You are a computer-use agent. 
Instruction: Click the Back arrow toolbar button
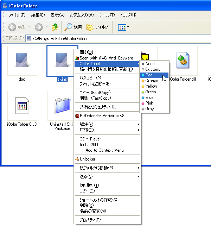pyautogui.click(x=12, y=27)
